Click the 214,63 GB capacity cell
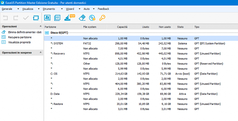The image size is (238, 121). 121,74
